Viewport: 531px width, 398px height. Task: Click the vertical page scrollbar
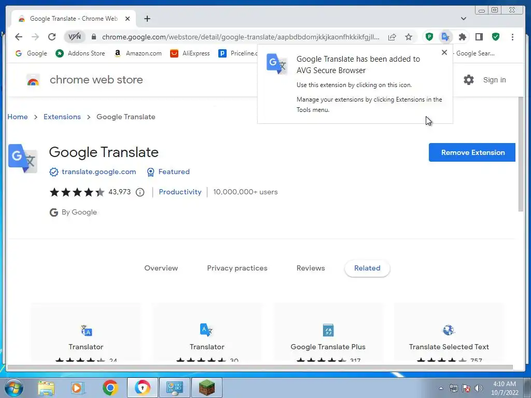coord(521,154)
